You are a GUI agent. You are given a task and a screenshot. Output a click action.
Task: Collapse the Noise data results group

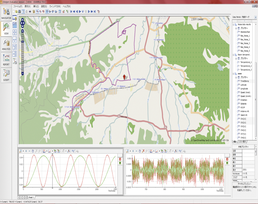point(234,24)
